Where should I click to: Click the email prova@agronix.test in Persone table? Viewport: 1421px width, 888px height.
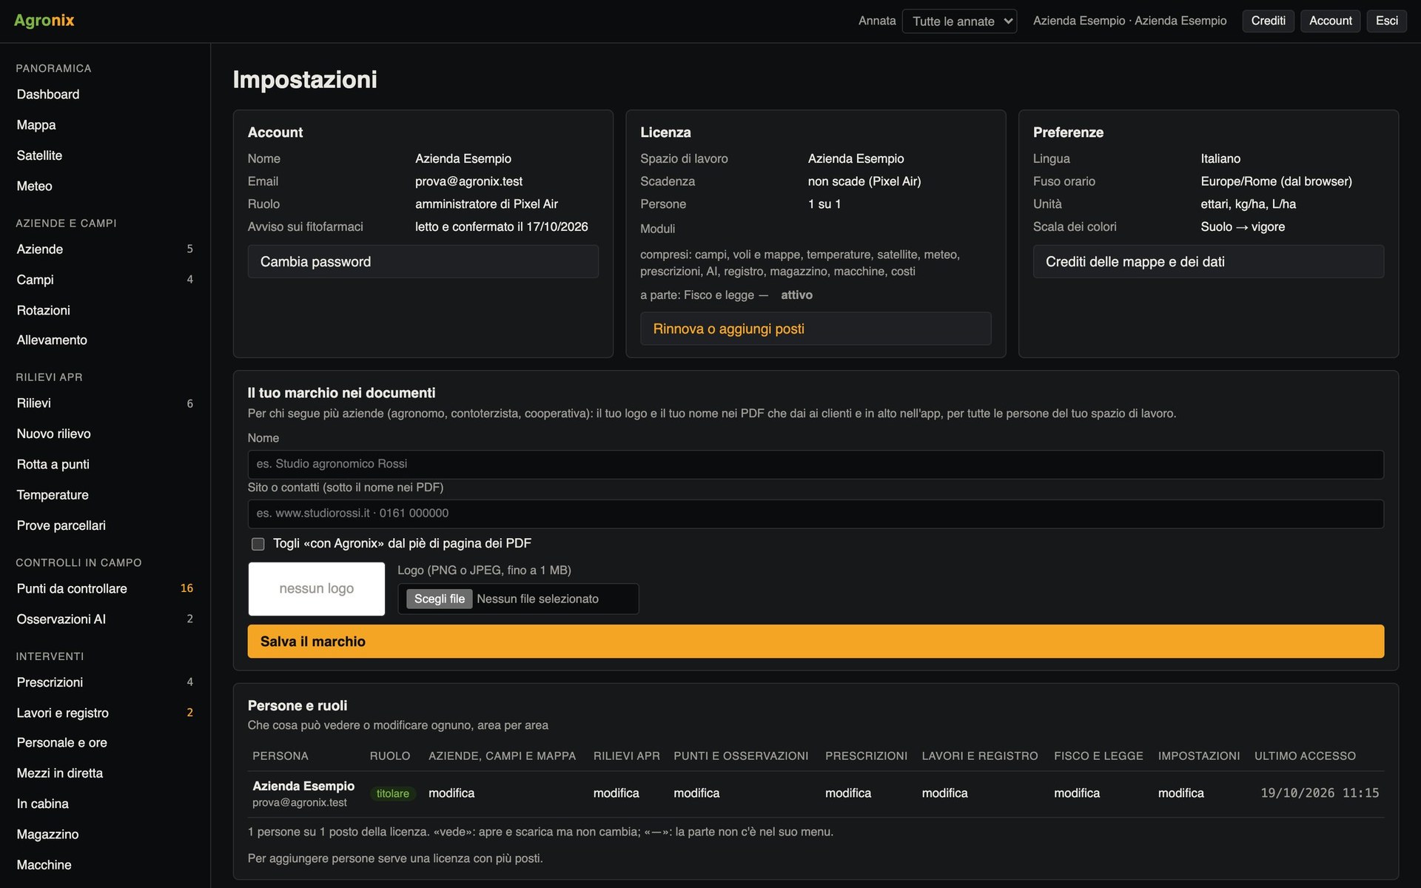click(x=299, y=802)
